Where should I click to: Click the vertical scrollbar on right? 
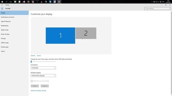(x=171, y=53)
